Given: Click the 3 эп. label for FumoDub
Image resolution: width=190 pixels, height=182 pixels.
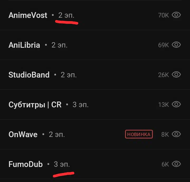Looking at the screenshot, I should 62,164.
